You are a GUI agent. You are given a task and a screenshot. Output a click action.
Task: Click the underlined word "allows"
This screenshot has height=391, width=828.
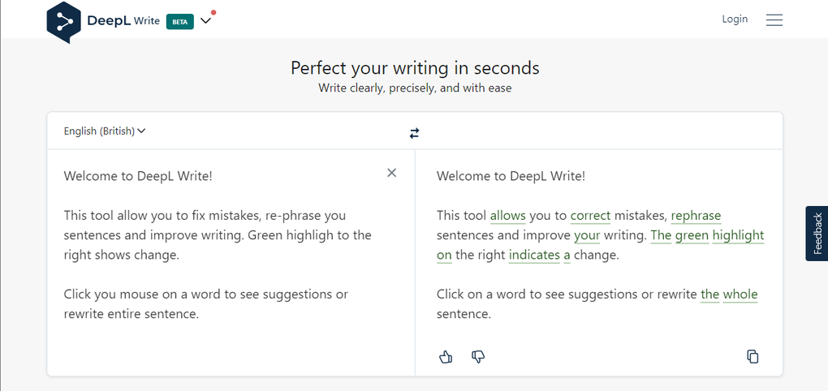point(507,216)
